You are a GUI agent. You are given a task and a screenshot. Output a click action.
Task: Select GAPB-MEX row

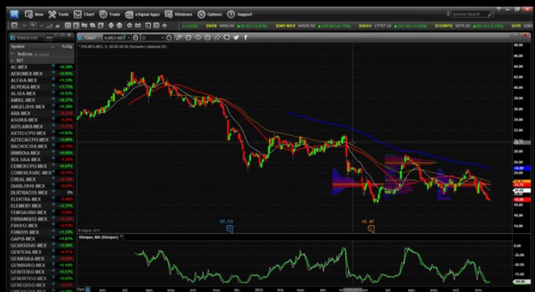click(x=42, y=238)
